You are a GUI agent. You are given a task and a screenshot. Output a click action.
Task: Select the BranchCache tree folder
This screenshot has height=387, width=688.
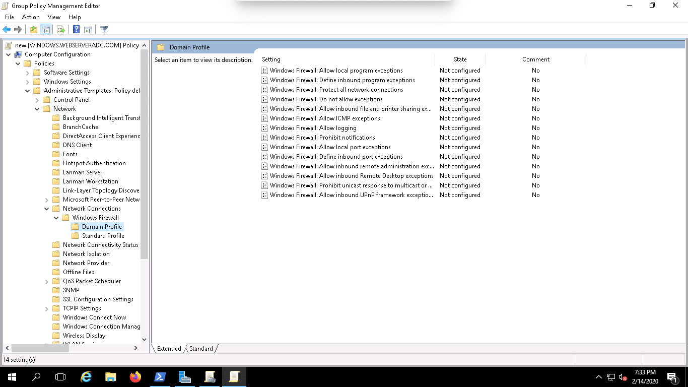click(x=81, y=127)
